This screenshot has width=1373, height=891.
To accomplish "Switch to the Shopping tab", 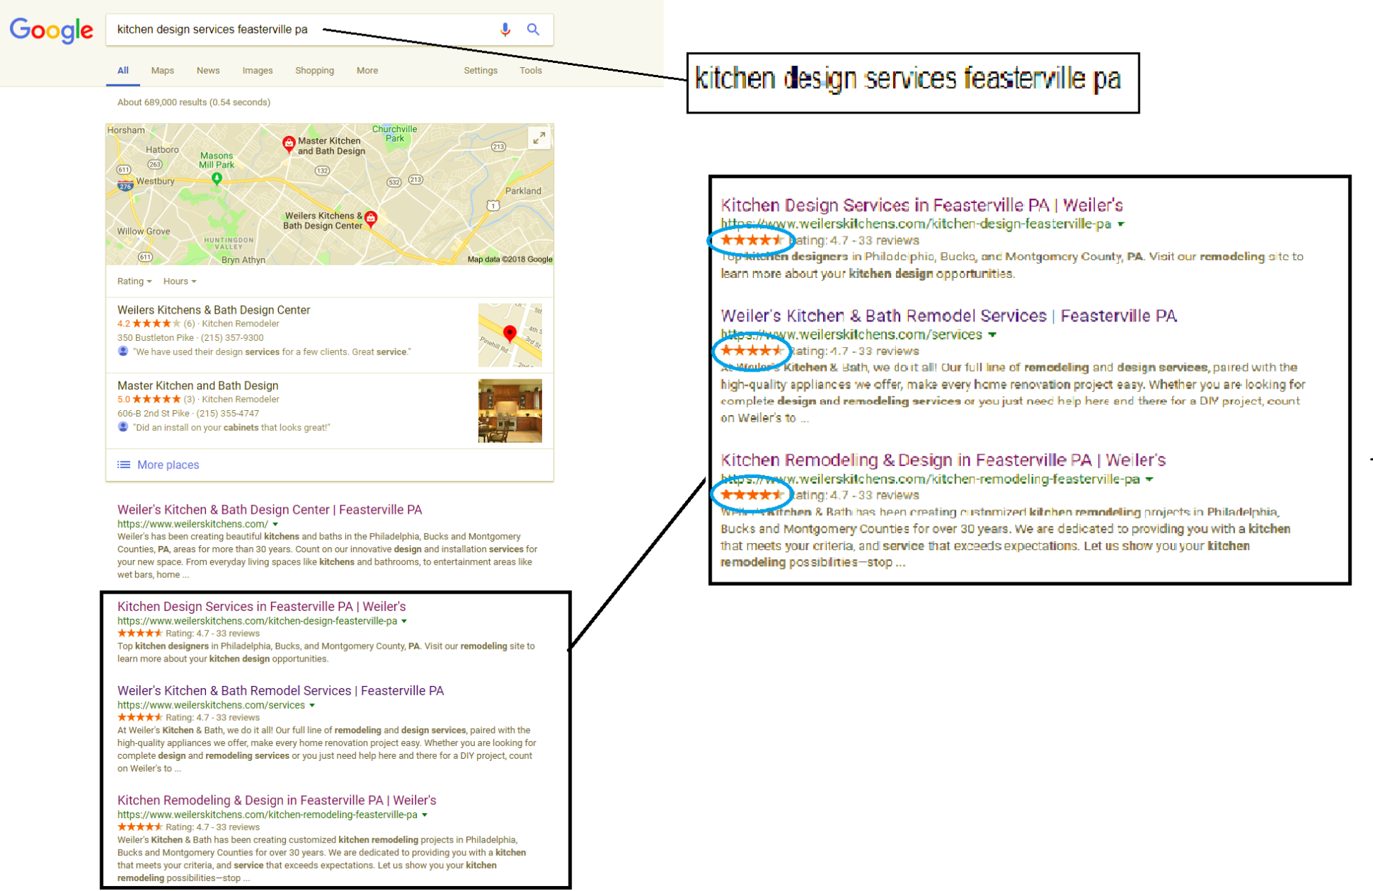I will tap(315, 71).
